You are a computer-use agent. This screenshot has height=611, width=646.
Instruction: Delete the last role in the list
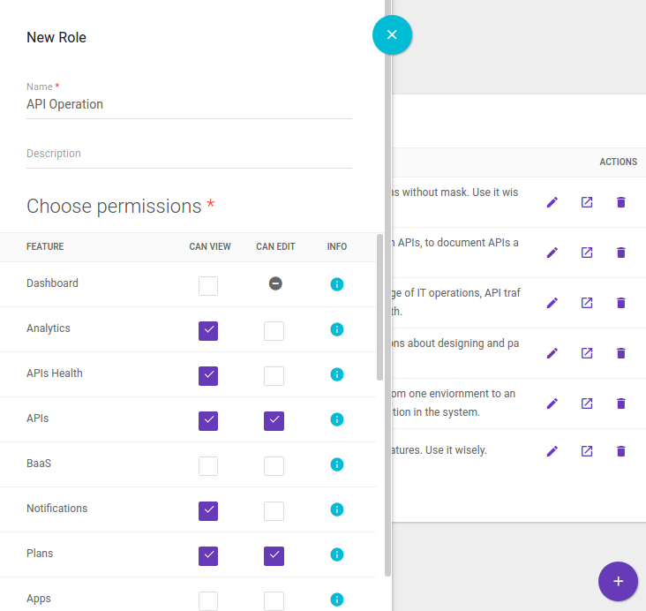(x=620, y=451)
